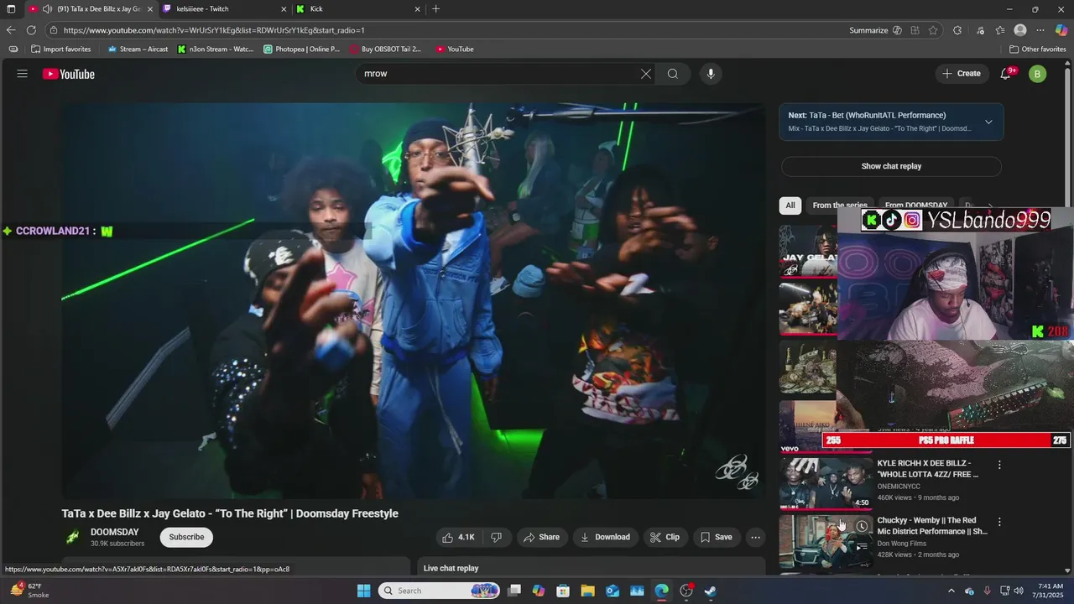Open browser settings and more menu
Viewport: 1074px width, 604px height.
click(1040, 30)
